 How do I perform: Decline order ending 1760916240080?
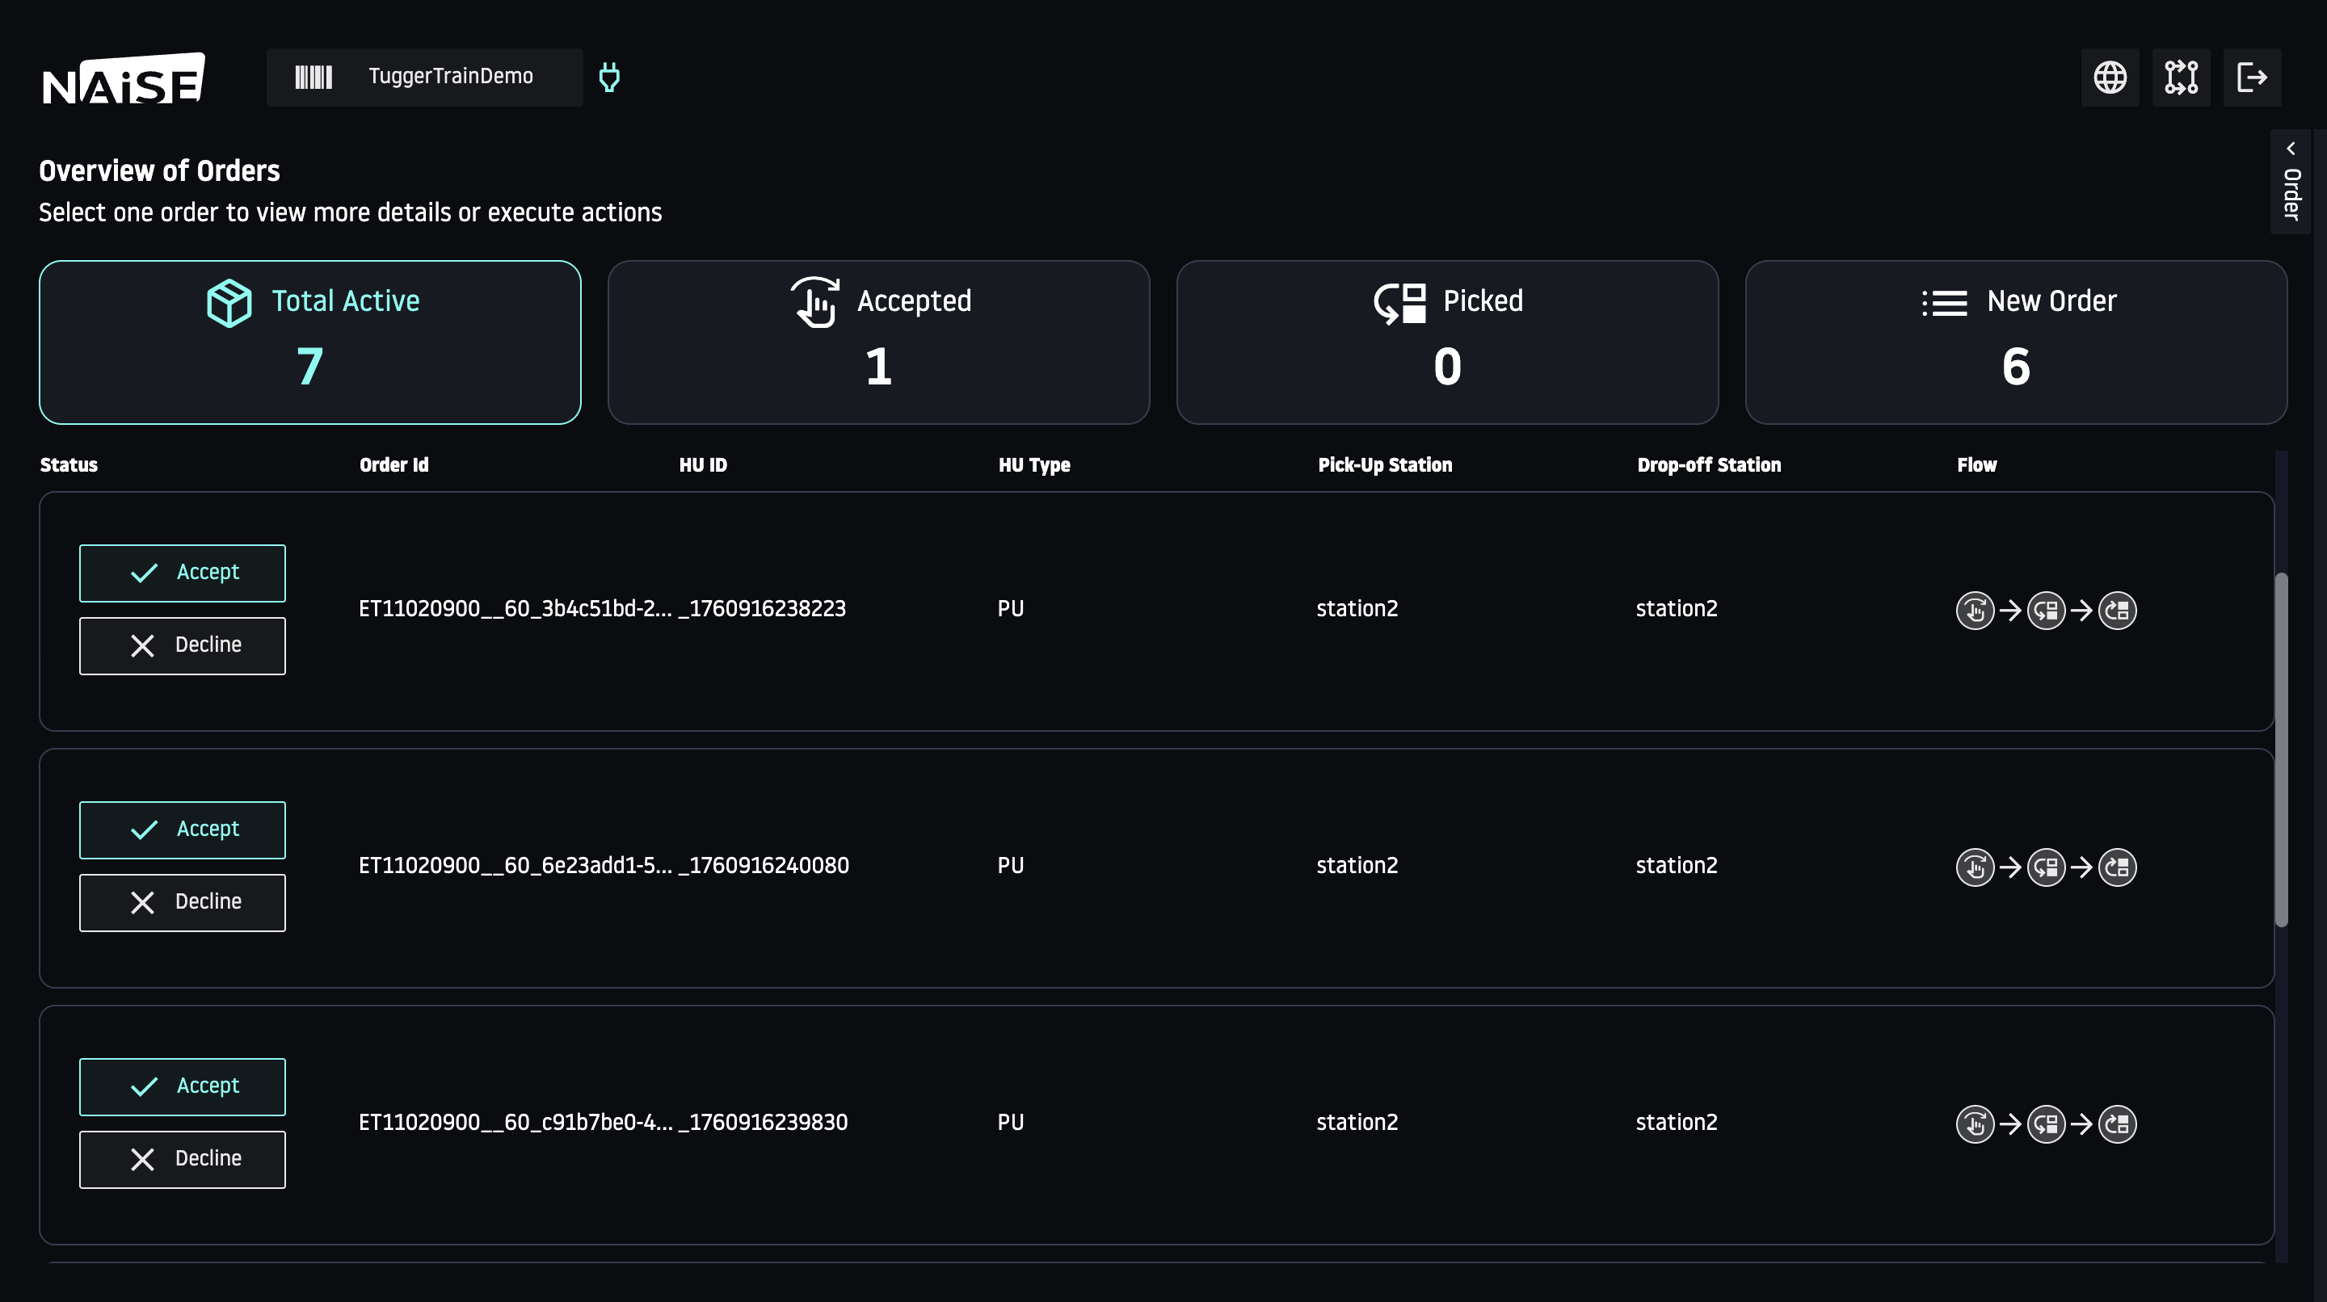[x=183, y=902]
